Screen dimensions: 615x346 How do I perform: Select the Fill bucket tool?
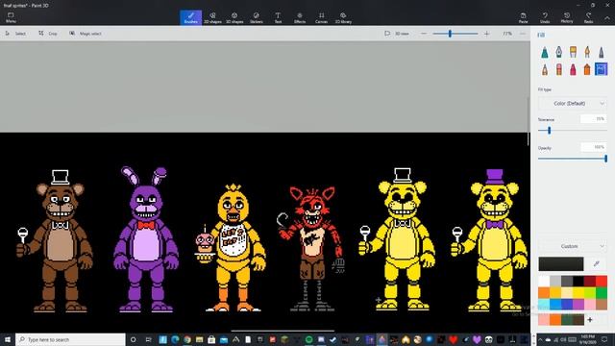(x=601, y=69)
